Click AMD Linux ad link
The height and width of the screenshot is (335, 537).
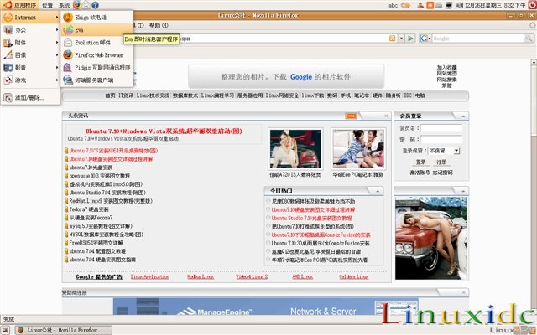coord(302,276)
